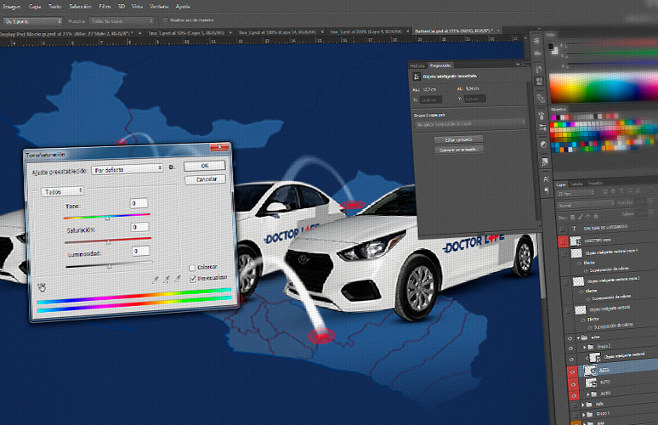Enable the 'Mostrar aro de muestra' checkbox

tap(165, 20)
